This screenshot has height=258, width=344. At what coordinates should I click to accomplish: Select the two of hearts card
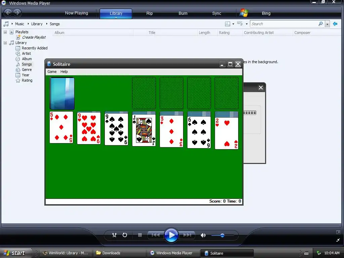[x=227, y=133]
